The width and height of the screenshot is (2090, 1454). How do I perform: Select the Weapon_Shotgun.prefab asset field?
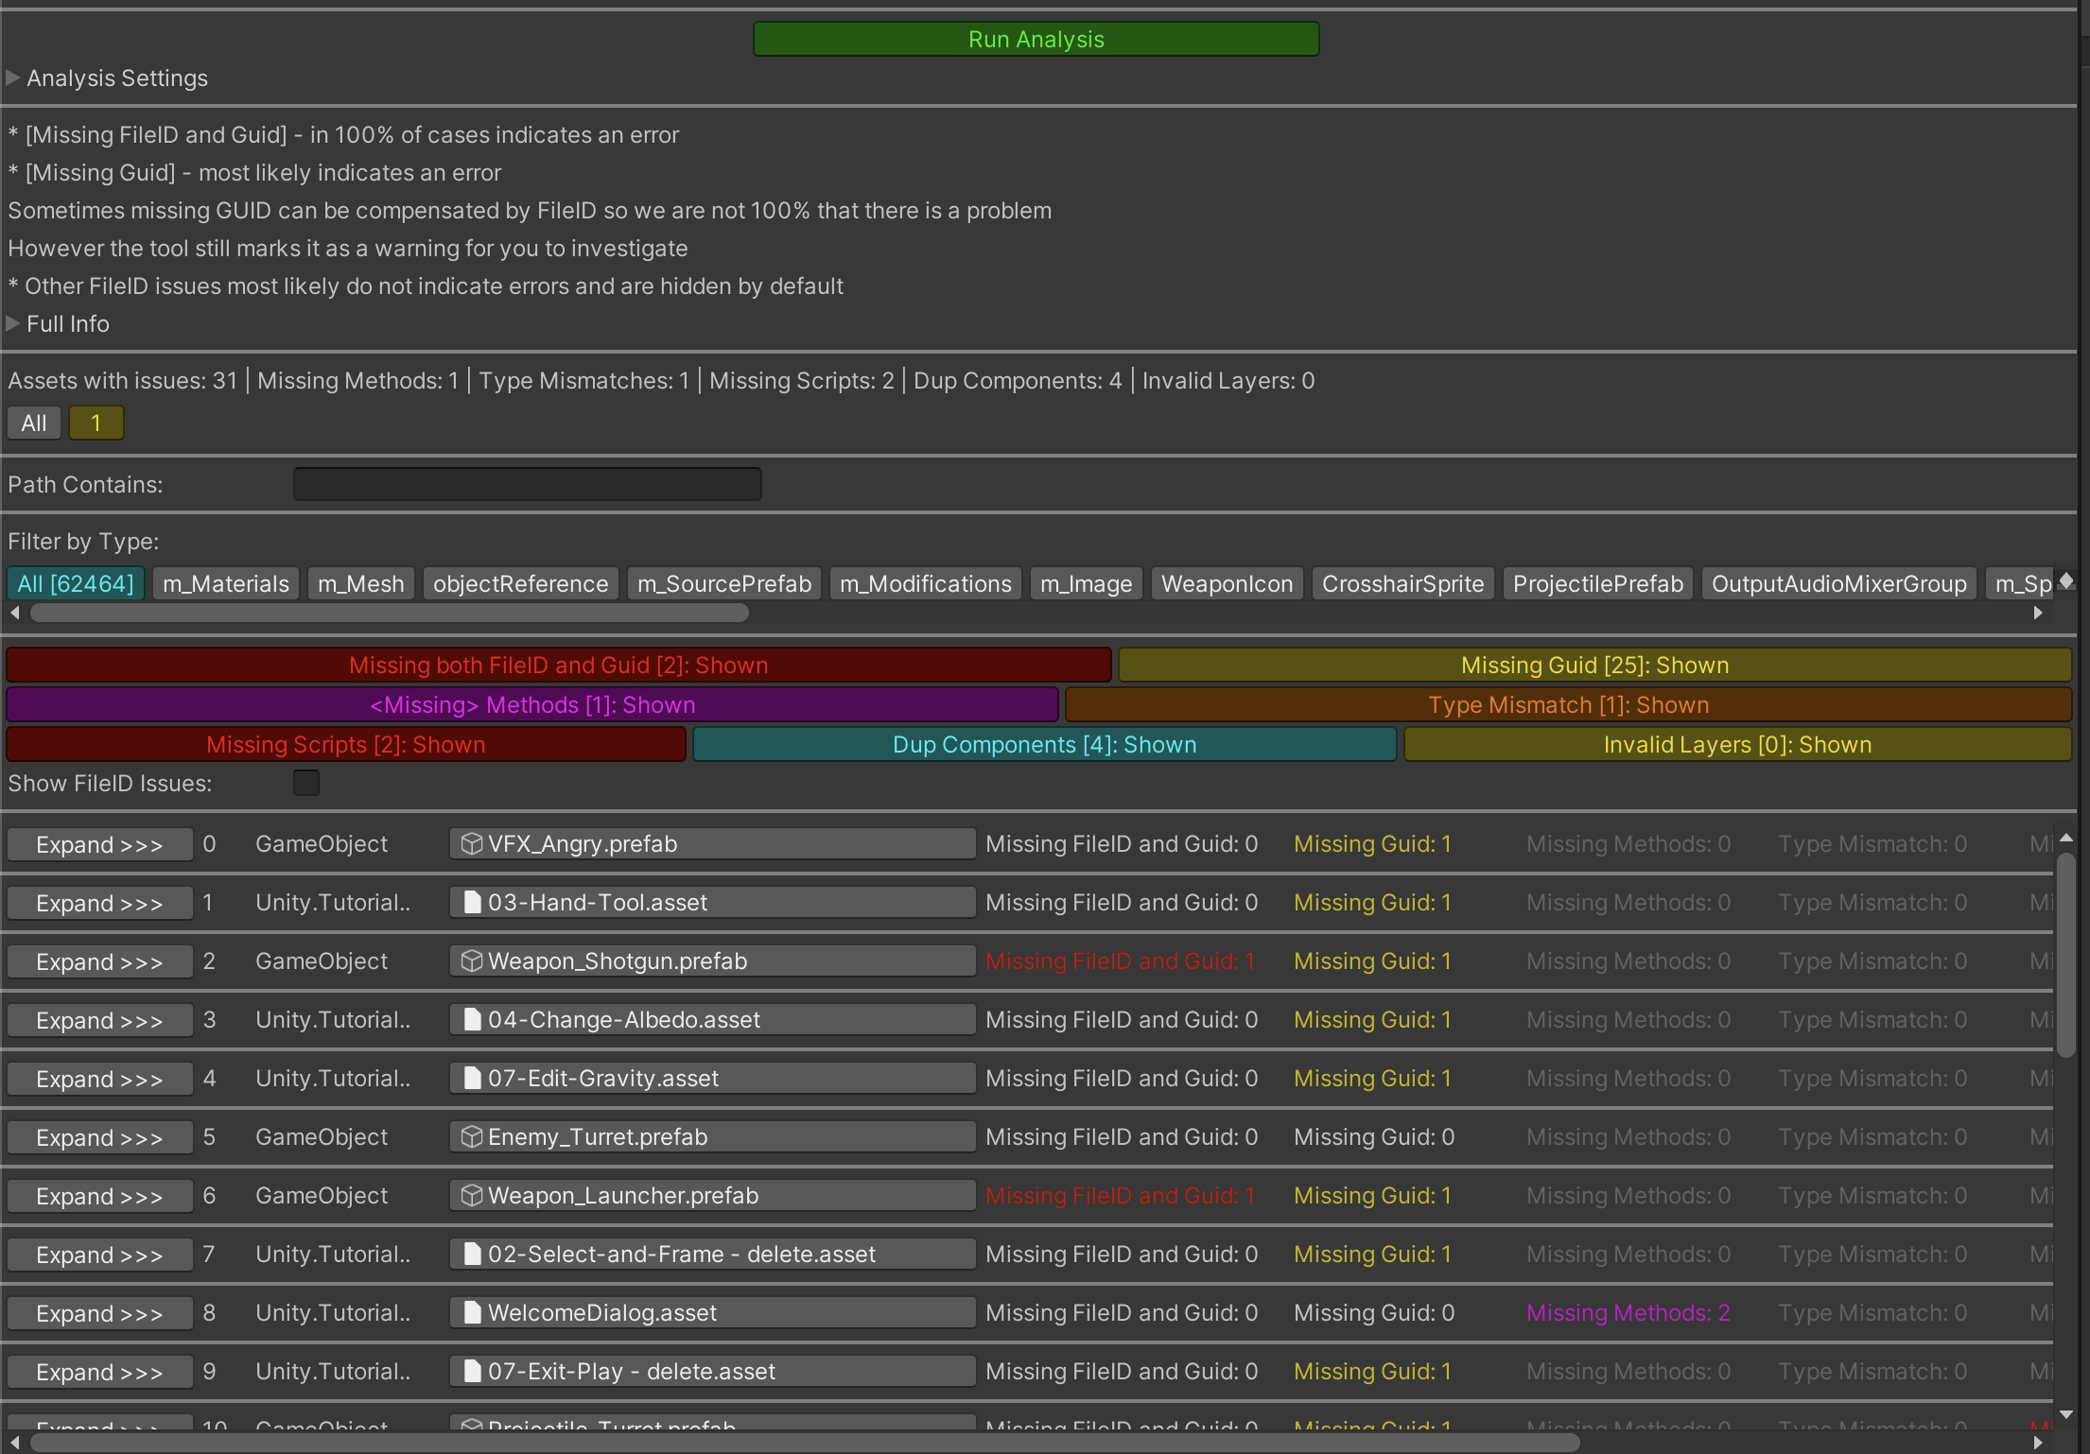pos(713,961)
